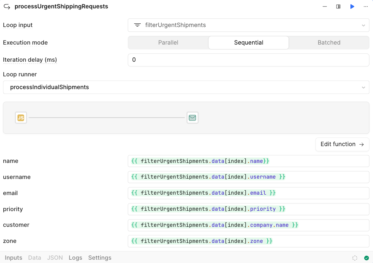
Task: Click the email parameter expression field
Action: point(248,193)
